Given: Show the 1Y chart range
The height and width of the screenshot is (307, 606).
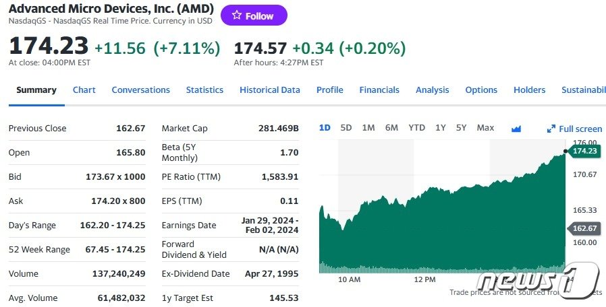Looking at the screenshot, I should point(440,128).
